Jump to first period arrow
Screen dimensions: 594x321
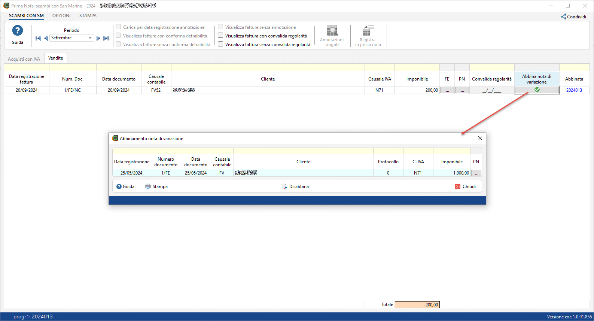(38, 38)
